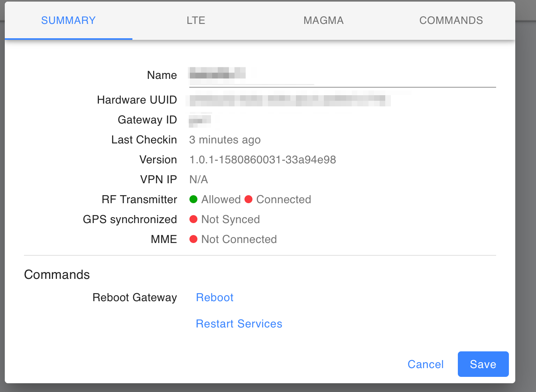Return to the SUMMARY tab
Screen dimensions: 536x392
pos(68,20)
